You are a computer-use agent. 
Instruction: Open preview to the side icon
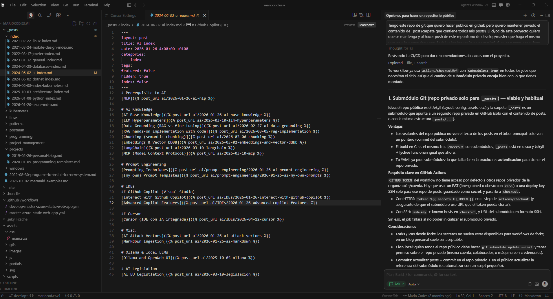point(354,15)
